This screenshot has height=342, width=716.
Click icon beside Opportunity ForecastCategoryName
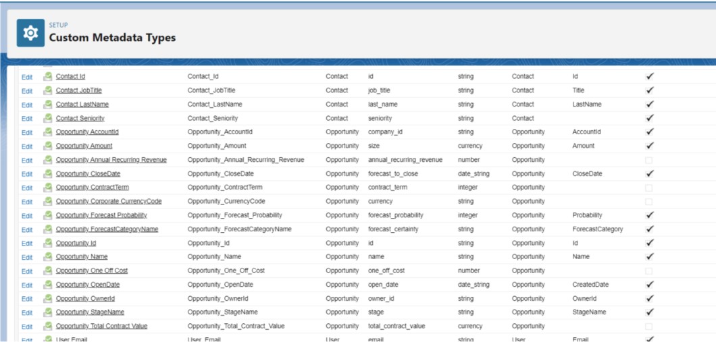[x=48, y=229]
